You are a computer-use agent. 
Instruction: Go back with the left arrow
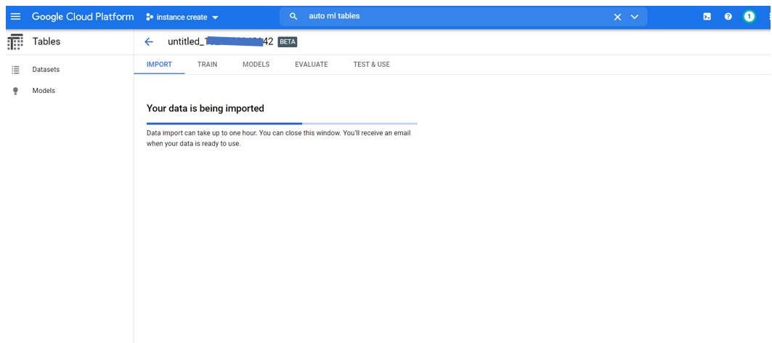pyautogui.click(x=149, y=42)
